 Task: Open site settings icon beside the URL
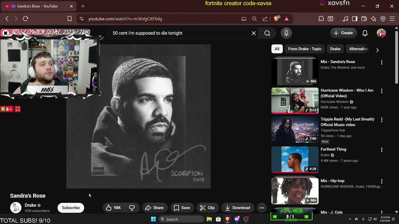[x=82, y=19]
